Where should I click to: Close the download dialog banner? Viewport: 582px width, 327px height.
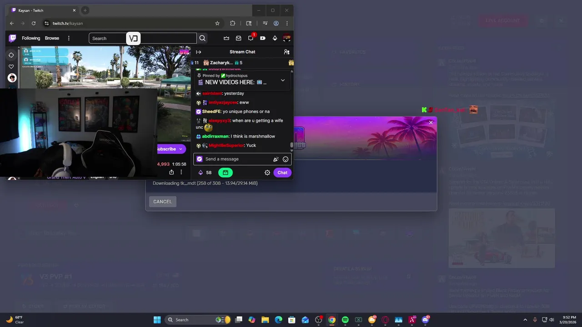click(431, 122)
